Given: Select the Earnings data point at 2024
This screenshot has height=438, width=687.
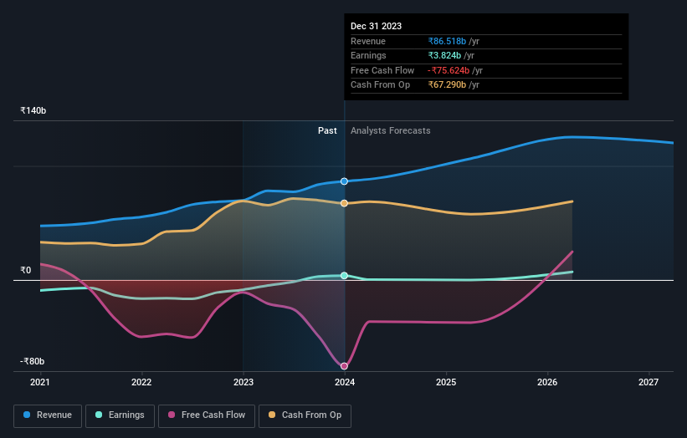Looking at the screenshot, I should tap(345, 275).
